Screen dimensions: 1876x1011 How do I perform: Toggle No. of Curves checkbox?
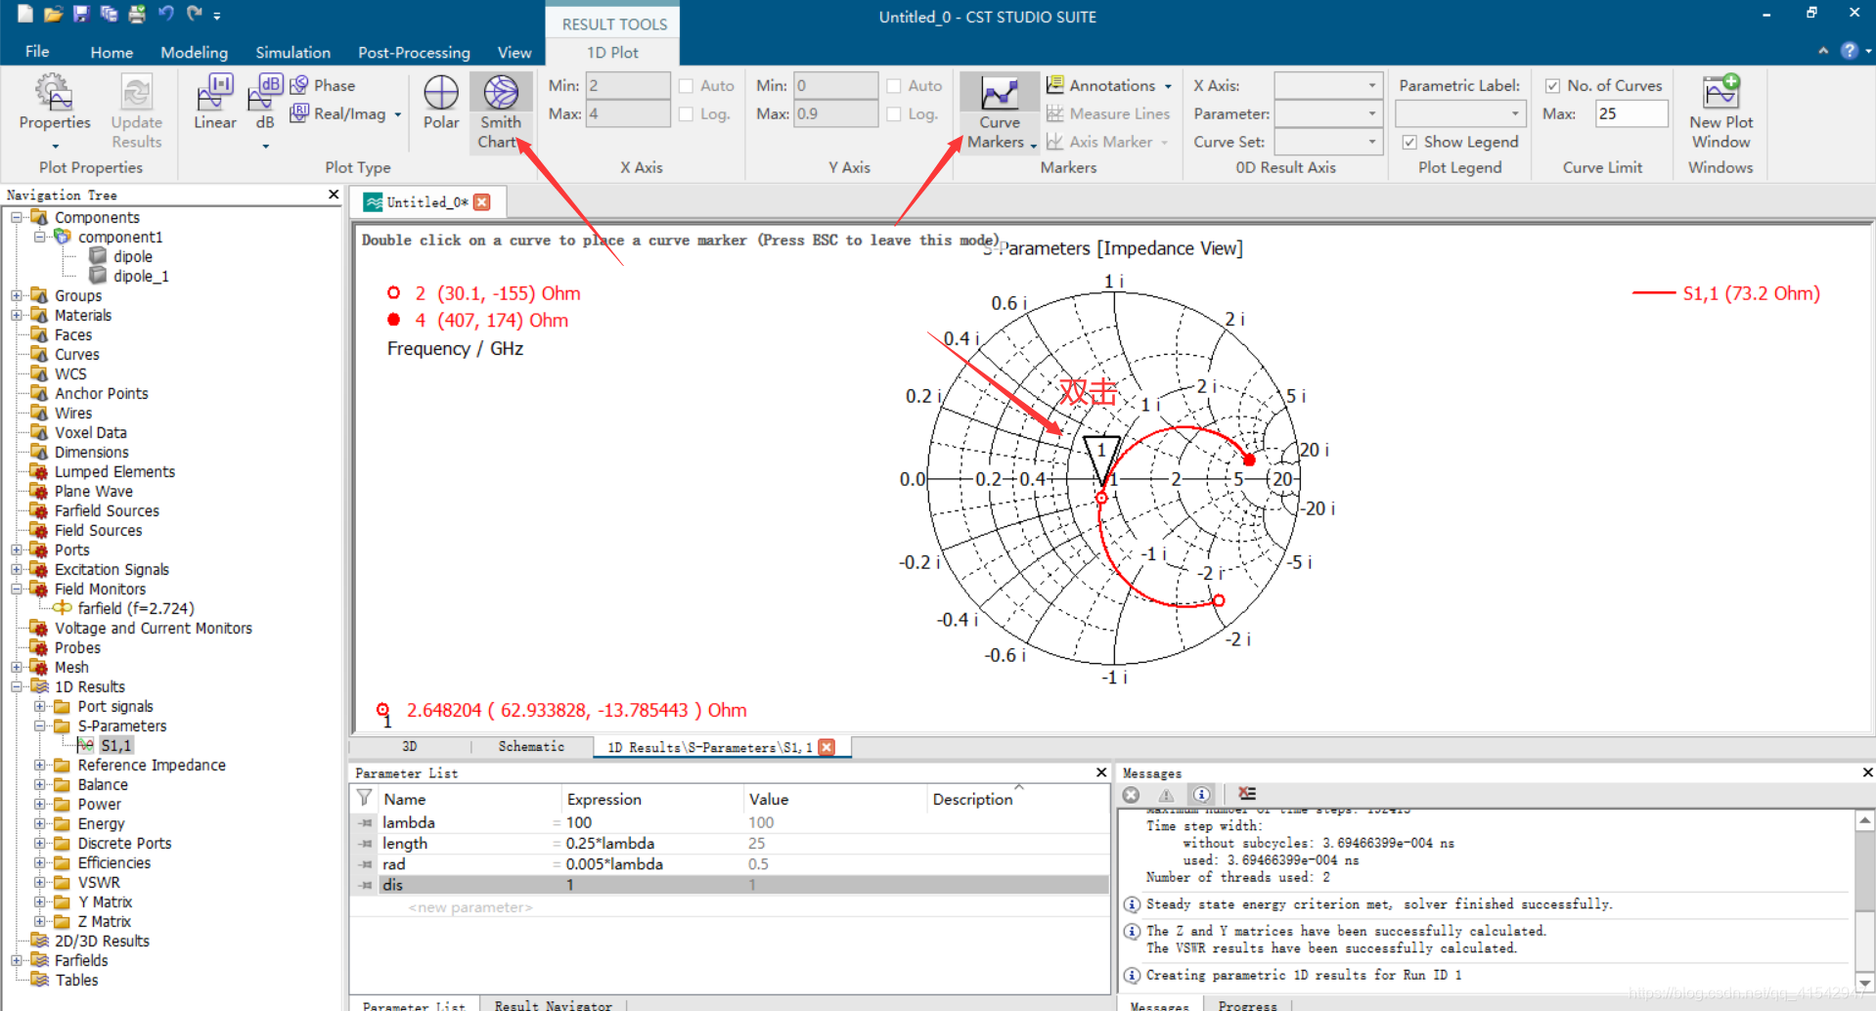point(1552,86)
